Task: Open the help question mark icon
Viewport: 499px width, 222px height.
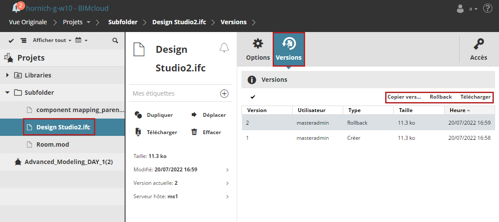Action: tap(488, 8)
